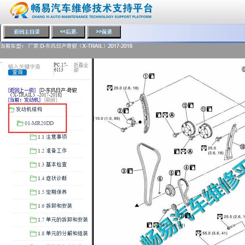Click diagram callout number 1

click(x=146, y=76)
